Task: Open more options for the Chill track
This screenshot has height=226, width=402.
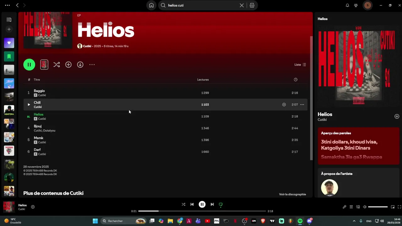Action: pyautogui.click(x=302, y=105)
